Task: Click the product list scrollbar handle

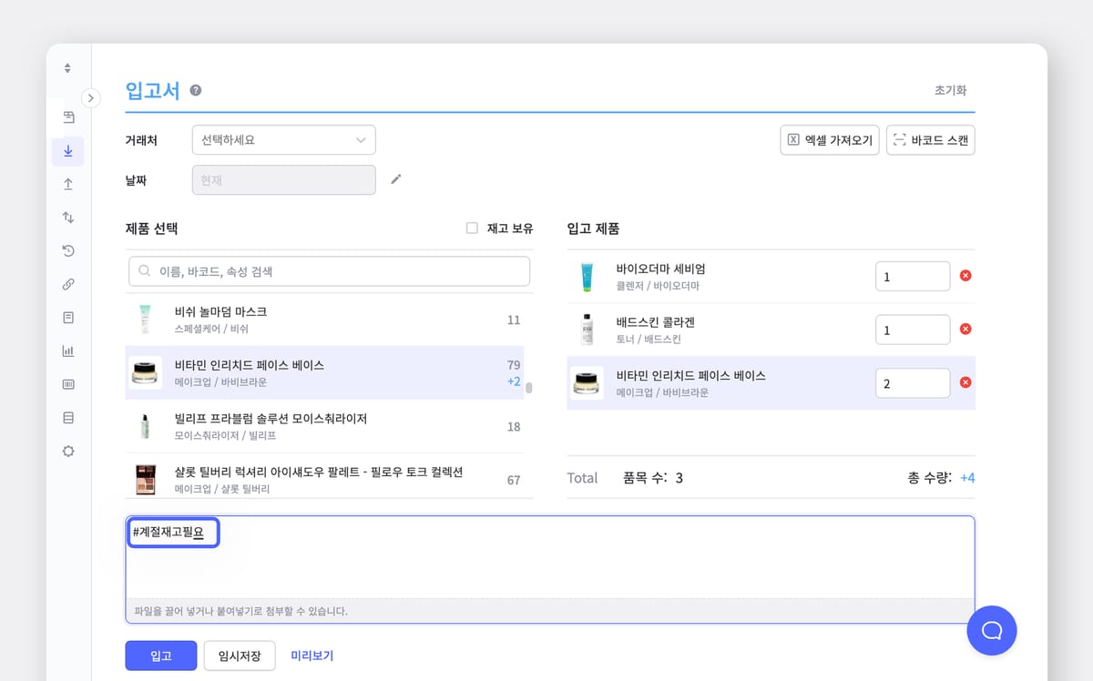Action: (529, 387)
